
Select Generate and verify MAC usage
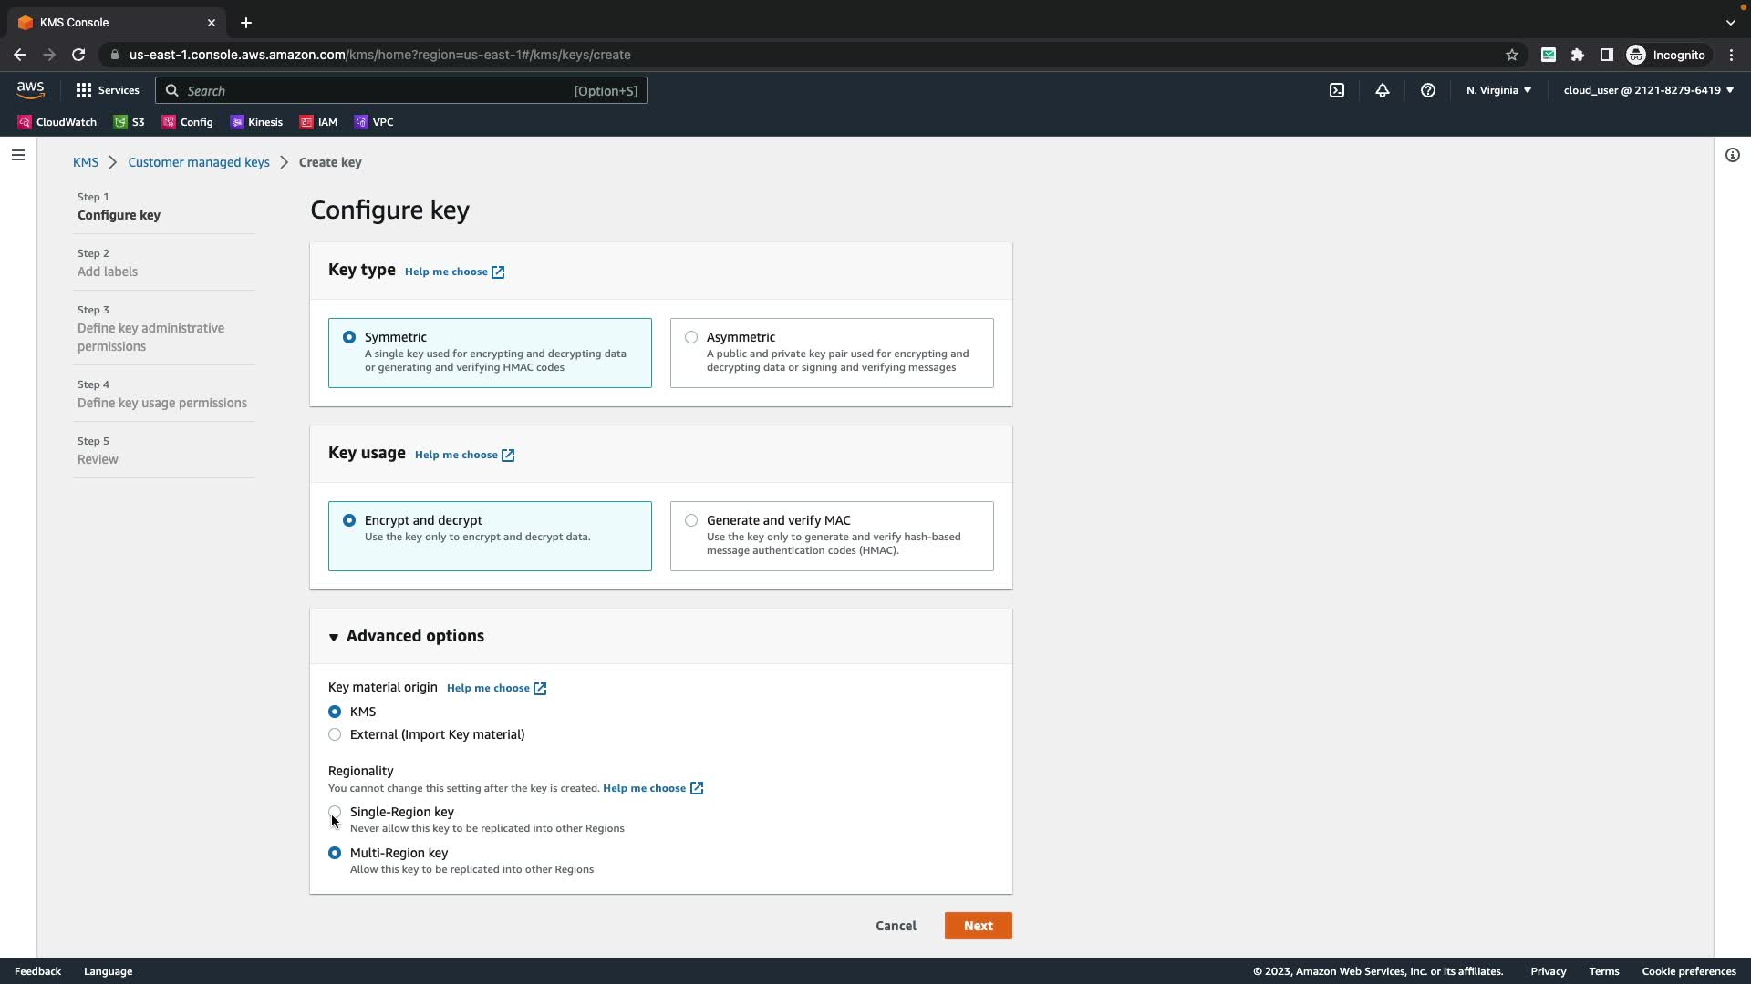pyautogui.click(x=691, y=520)
